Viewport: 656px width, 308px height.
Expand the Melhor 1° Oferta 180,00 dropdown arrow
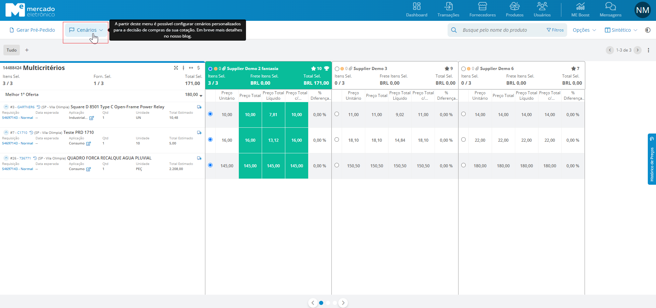(x=201, y=95)
